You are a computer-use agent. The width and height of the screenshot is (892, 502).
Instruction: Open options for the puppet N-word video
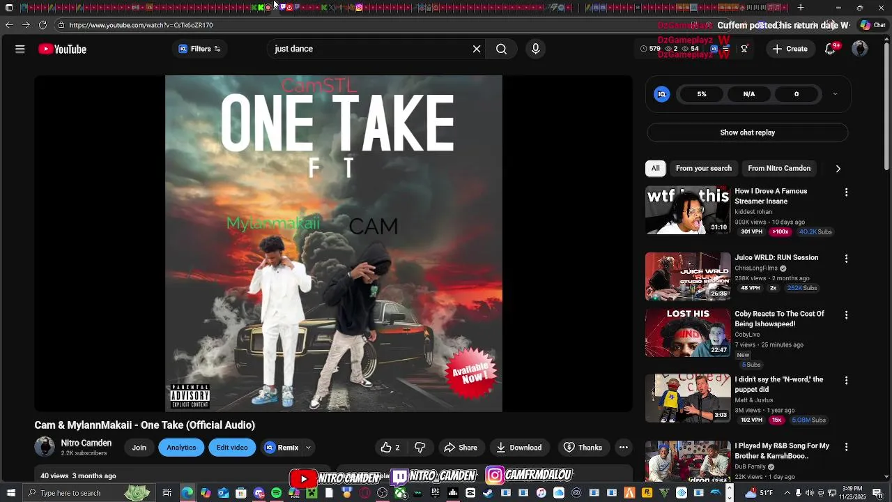(847, 381)
